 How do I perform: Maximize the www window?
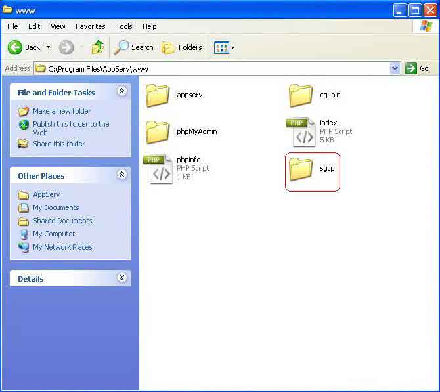click(x=415, y=11)
